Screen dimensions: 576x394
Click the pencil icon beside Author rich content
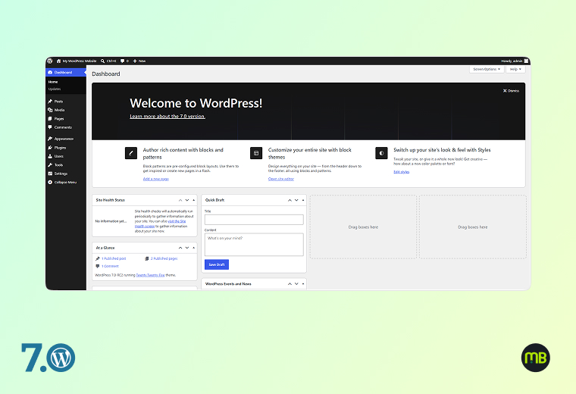(131, 153)
